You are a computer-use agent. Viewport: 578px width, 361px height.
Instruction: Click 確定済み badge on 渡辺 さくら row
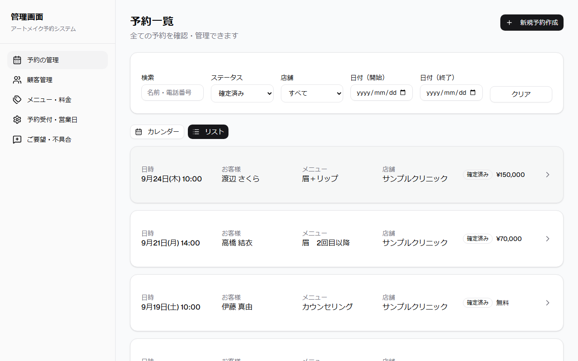[x=478, y=175]
